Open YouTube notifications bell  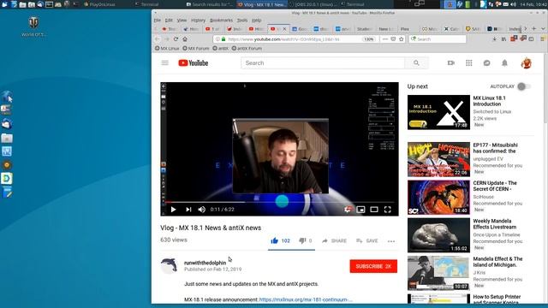pos(504,62)
